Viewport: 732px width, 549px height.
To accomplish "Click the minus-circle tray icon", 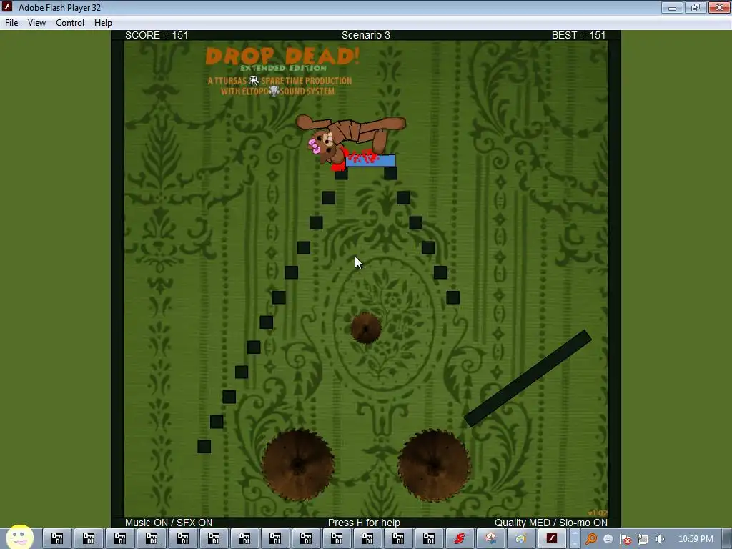I will [x=608, y=539].
